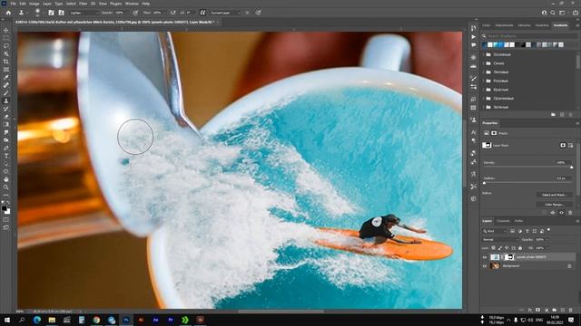581x326 pixels.
Task: Expand the Оранжевые gradient folder
Action: click(x=484, y=99)
